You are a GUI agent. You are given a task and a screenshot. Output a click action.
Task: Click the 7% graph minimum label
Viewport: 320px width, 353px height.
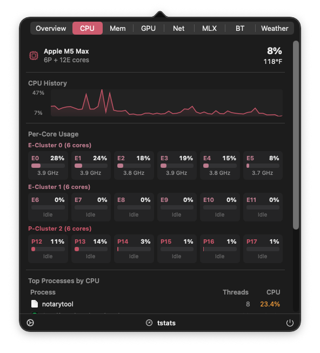(38, 113)
